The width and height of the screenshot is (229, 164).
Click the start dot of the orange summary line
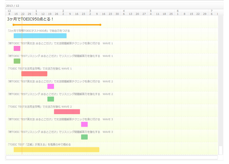point(13,25)
